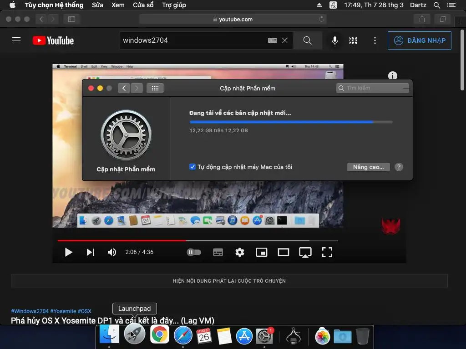466x349 pixels.
Task: Click the Tìm kiếm search field
Action: pos(372,88)
